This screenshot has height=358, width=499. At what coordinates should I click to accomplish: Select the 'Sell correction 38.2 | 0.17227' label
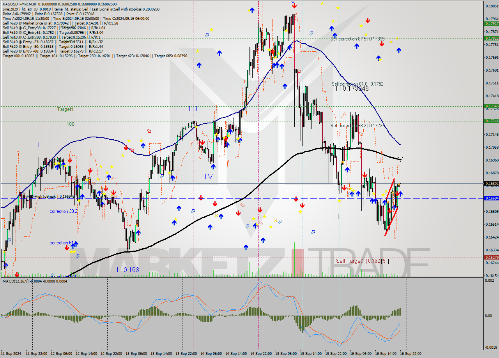[x=357, y=126]
